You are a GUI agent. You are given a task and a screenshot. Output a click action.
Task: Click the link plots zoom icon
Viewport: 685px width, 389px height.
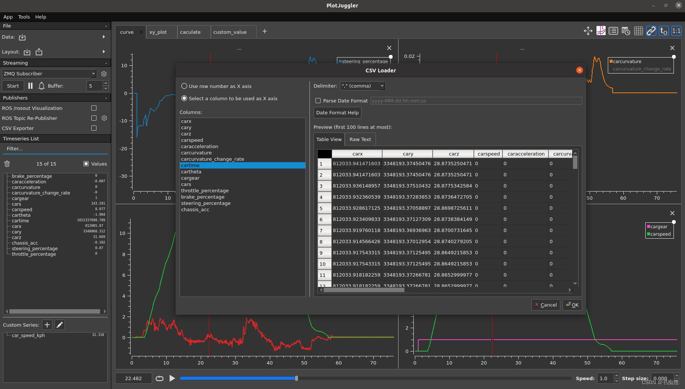[651, 31]
